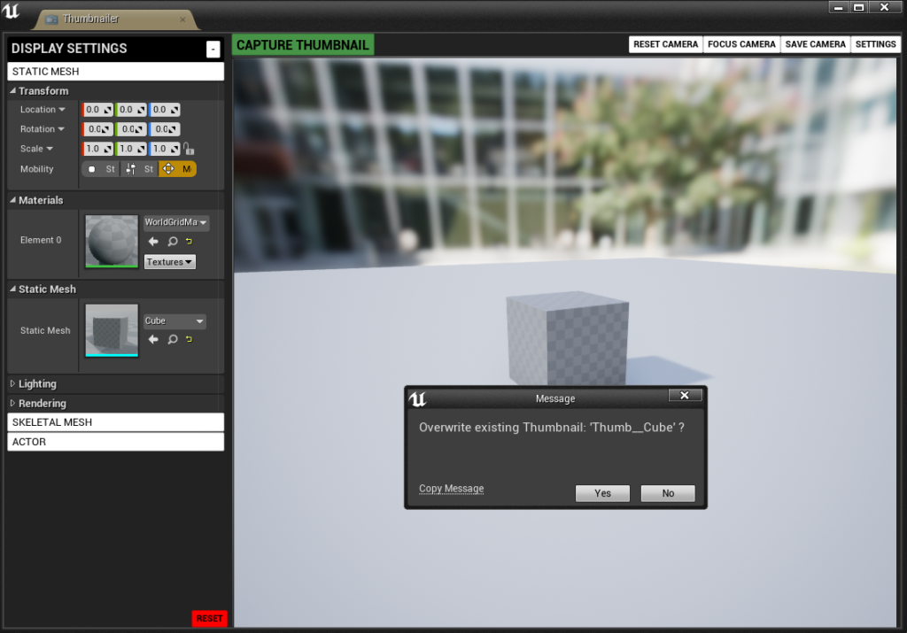
Task: Set Mobility to Static
Action: 100,169
